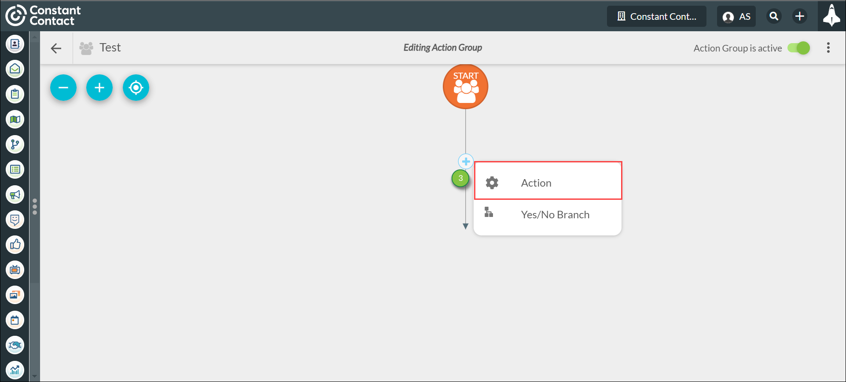Open the three-dot more options menu
846x382 pixels.
coord(828,48)
